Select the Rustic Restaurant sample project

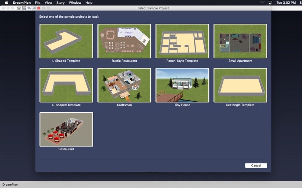[124, 41]
